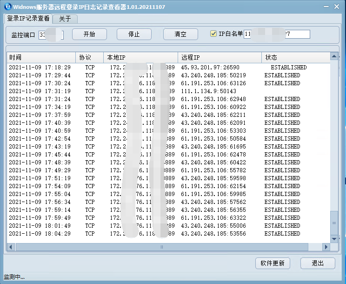346x284 pixels.
Task: Select row with time 17:40:59
Action: (169, 131)
